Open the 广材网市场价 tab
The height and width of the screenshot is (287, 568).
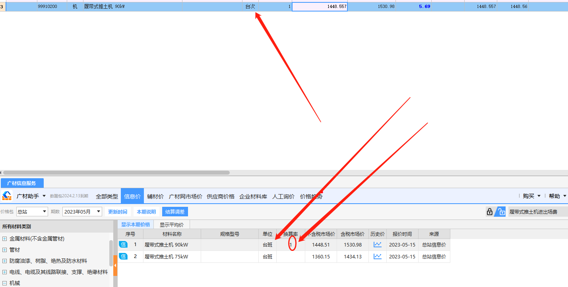(186, 196)
